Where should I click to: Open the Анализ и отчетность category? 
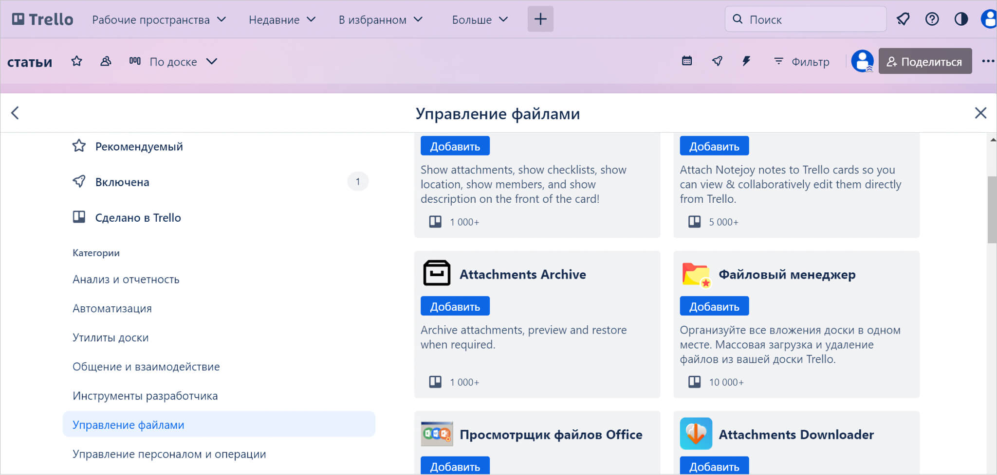click(x=126, y=280)
